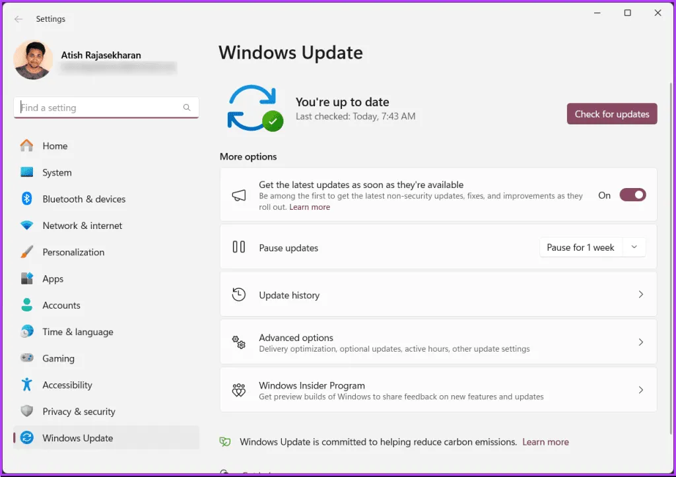
Task: Click the Home icon in sidebar
Action: pyautogui.click(x=27, y=146)
